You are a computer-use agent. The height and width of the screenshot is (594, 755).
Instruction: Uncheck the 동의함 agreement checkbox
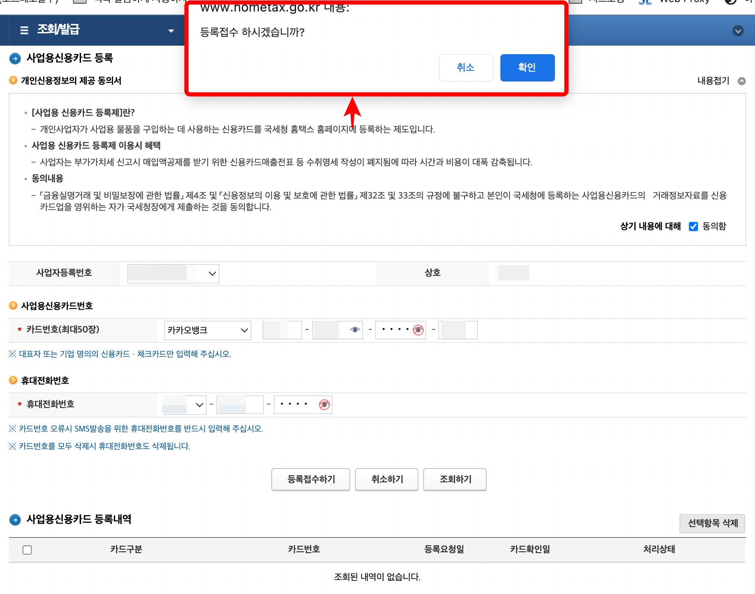(x=694, y=227)
